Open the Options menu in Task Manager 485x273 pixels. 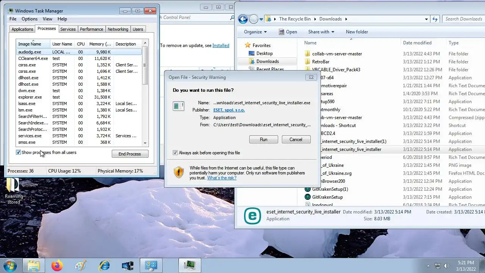(x=30, y=19)
